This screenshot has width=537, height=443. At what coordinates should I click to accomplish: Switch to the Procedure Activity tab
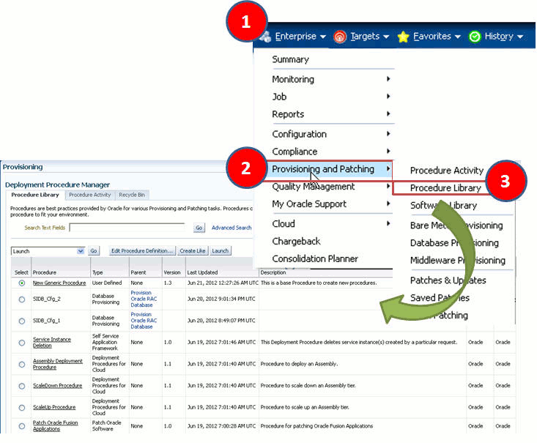(89, 195)
